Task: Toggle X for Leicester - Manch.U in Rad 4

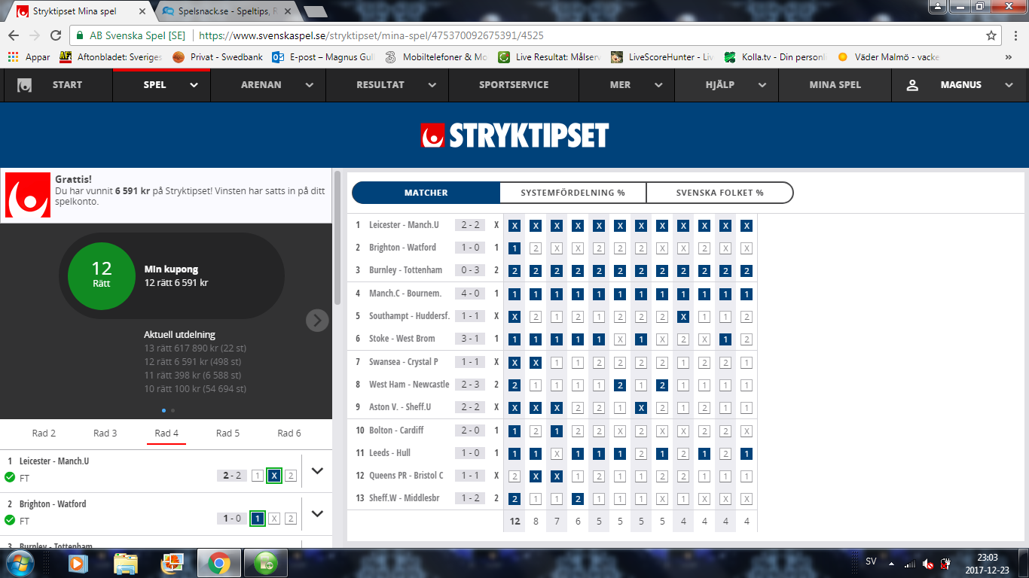Action: coord(274,476)
